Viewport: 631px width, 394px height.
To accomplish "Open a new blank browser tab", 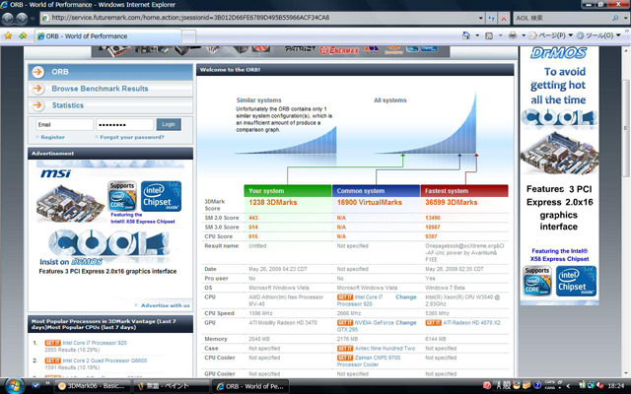I will 188,36.
